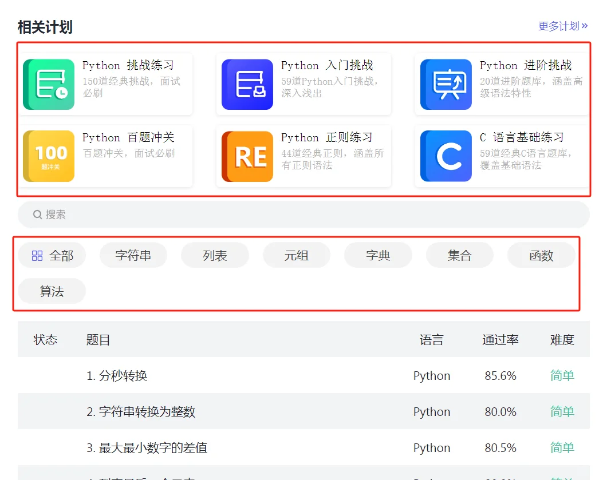Toggle the 字符串 filter

pyautogui.click(x=133, y=255)
